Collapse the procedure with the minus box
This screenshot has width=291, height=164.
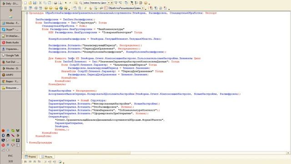(x=27, y=13)
